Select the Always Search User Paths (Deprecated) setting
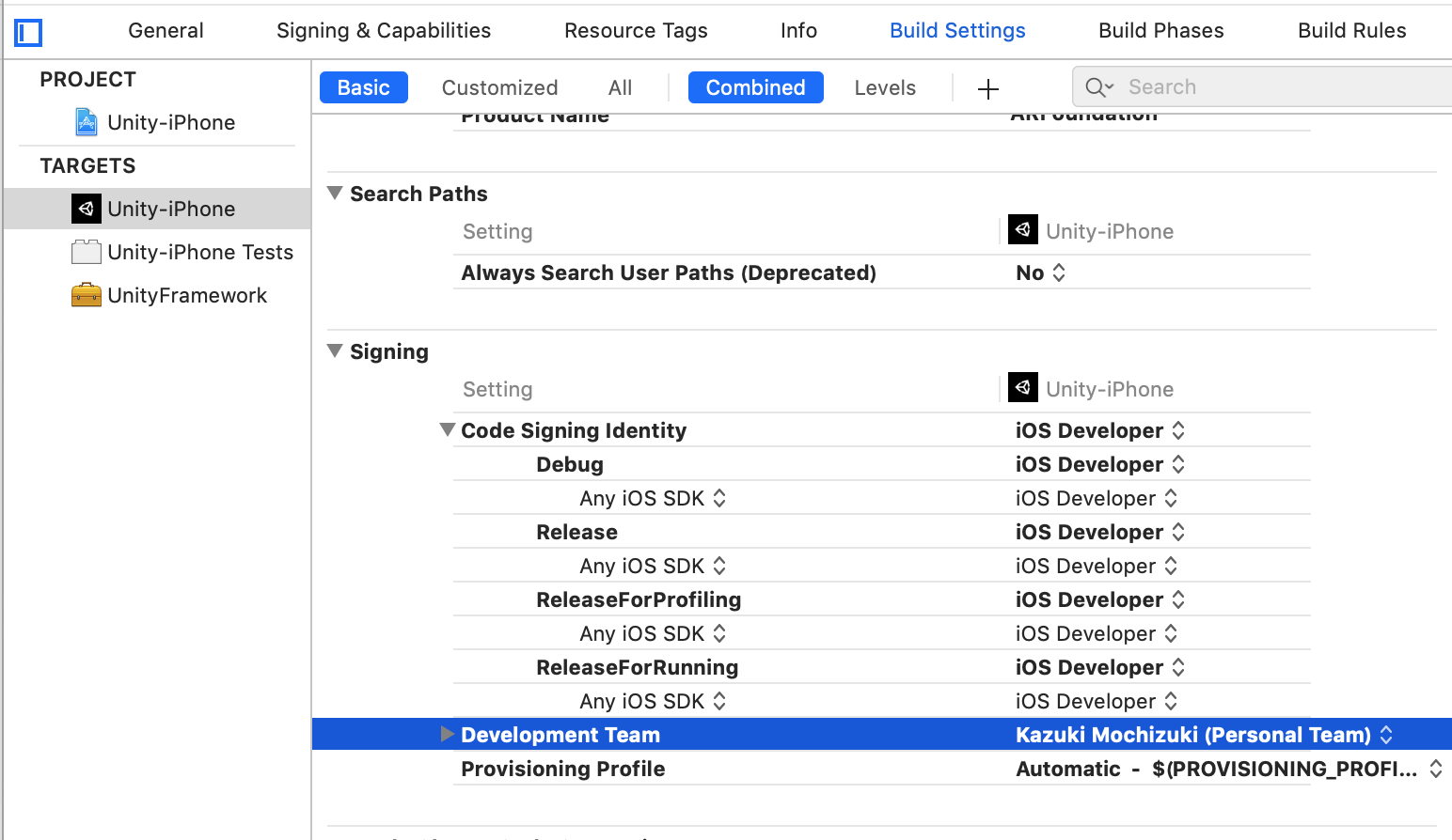Viewport: 1452px width, 840px height. pos(669,272)
